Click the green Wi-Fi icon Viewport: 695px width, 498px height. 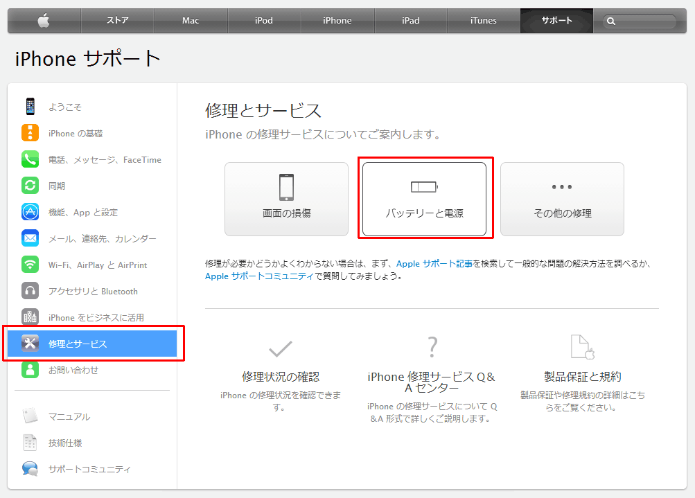(30, 265)
